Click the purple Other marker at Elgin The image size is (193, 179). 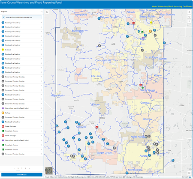tap(143, 38)
